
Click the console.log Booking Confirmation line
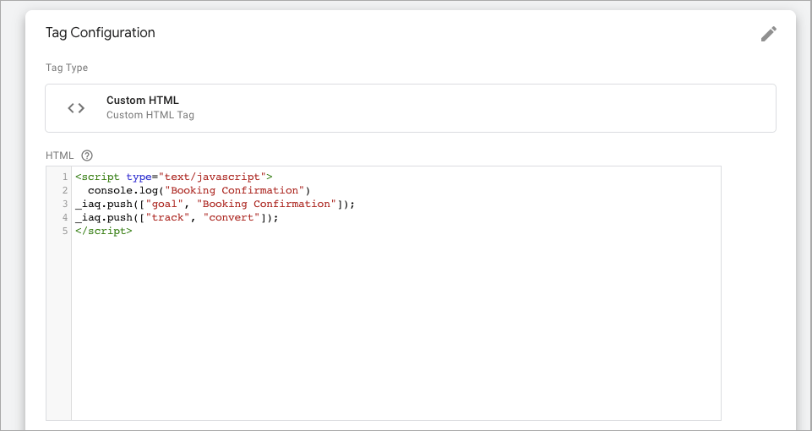click(199, 191)
